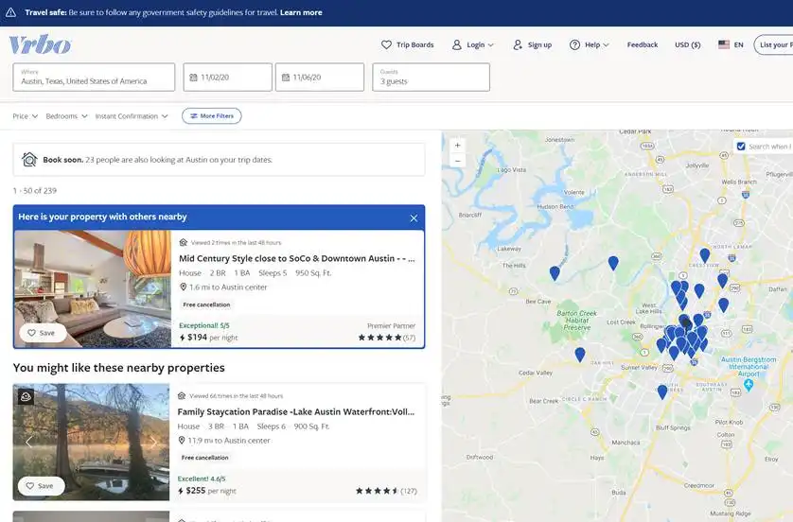
Task: Click More Filters button
Action: pyautogui.click(x=211, y=115)
